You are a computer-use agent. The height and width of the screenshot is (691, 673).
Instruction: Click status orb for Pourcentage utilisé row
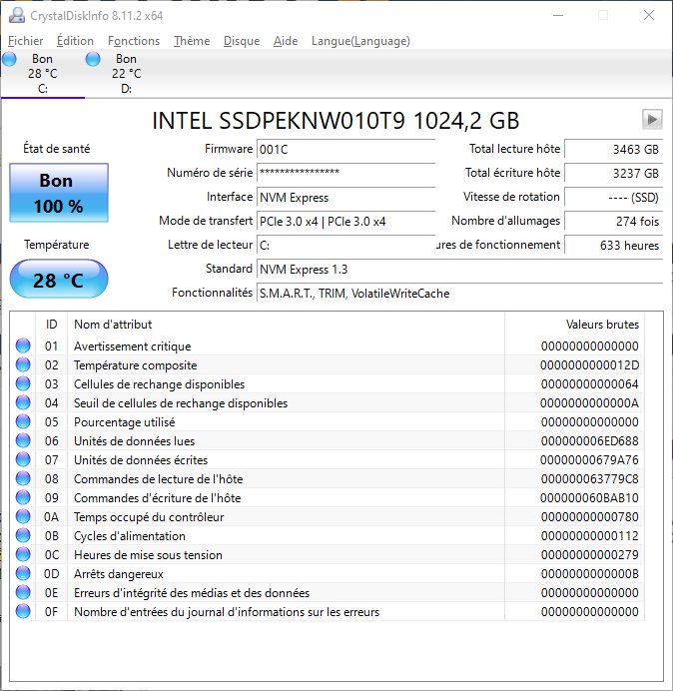pos(23,422)
